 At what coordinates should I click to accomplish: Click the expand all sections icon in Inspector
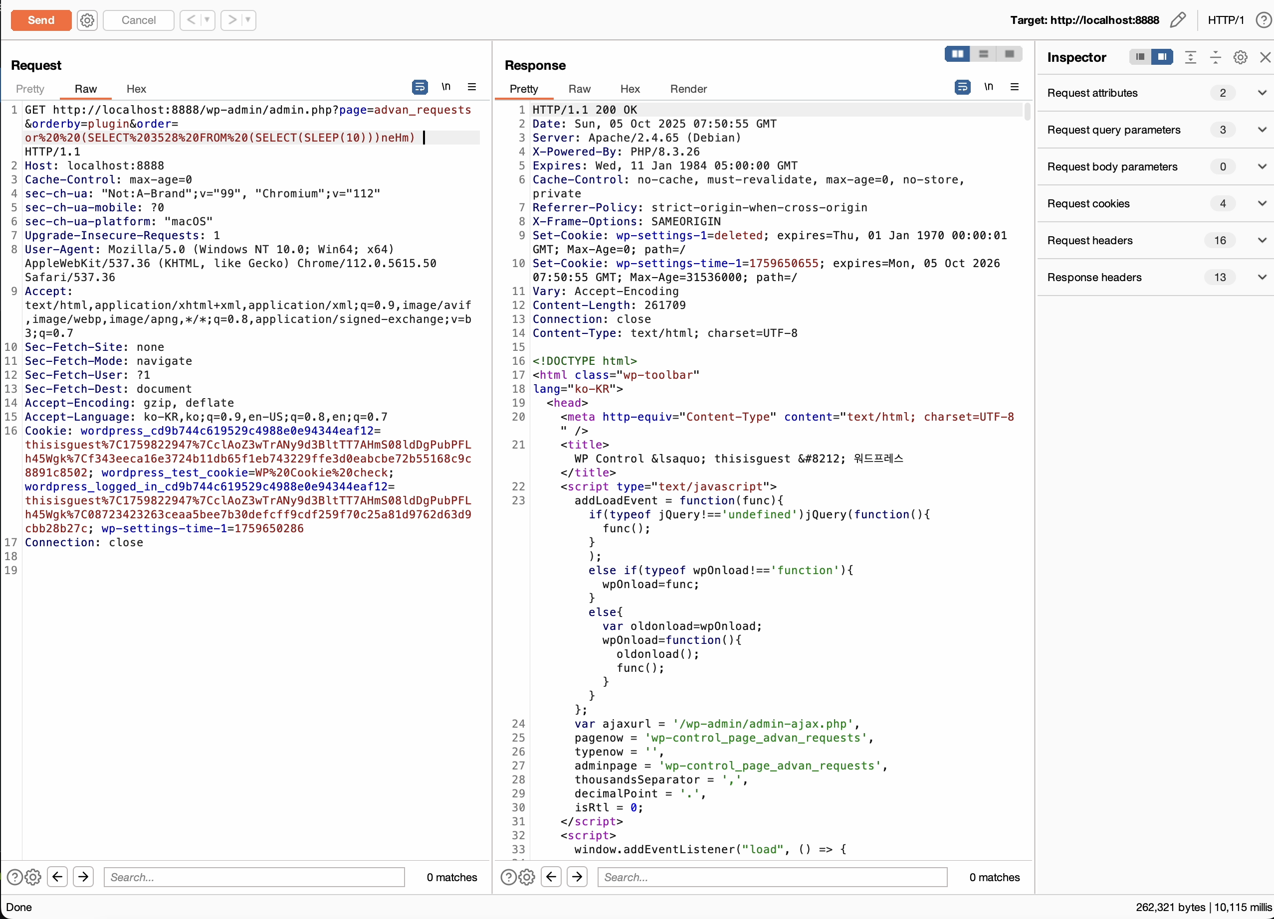1190,57
